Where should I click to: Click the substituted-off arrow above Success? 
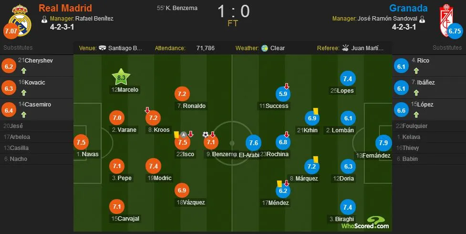click(x=287, y=86)
